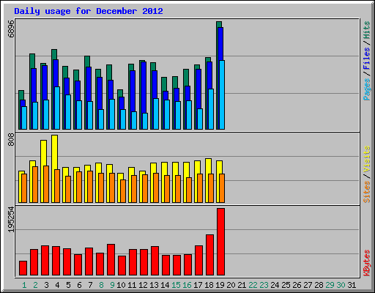This screenshot has width=375, height=293.
Task: Click day 16 on the date axis
Action: coord(187,285)
